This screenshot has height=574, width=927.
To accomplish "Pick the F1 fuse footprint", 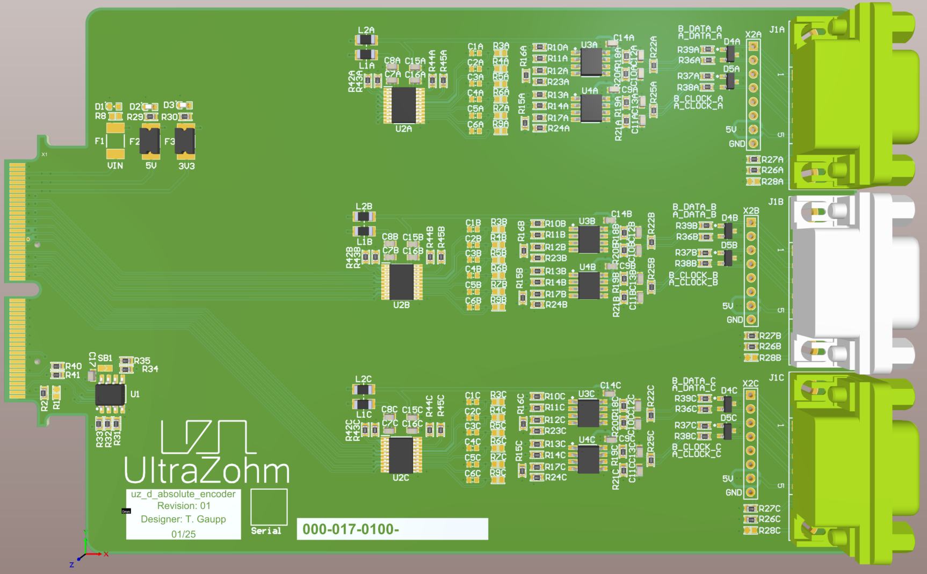I will click(x=115, y=141).
